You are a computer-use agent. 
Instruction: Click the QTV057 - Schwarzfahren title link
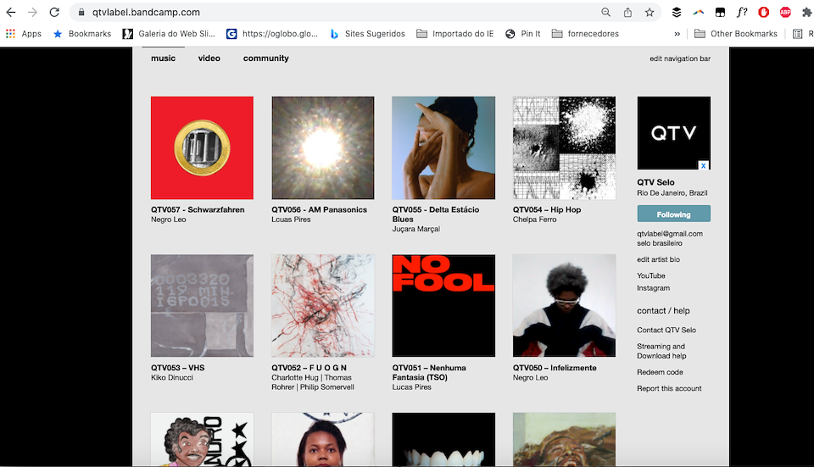tap(198, 209)
